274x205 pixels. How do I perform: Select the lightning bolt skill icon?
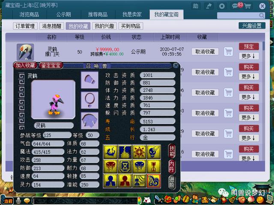pyautogui.click(x=125, y=152)
